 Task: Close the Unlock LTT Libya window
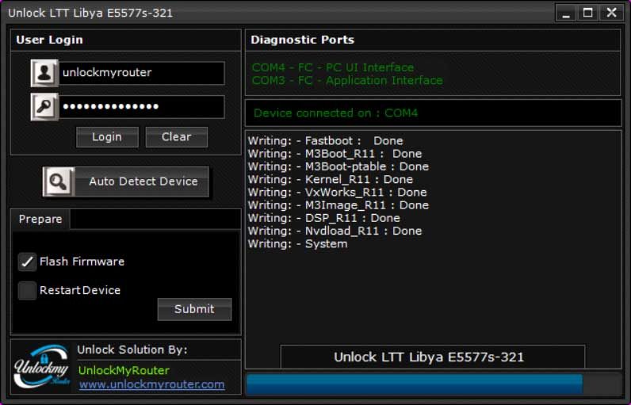coord(612,13)
